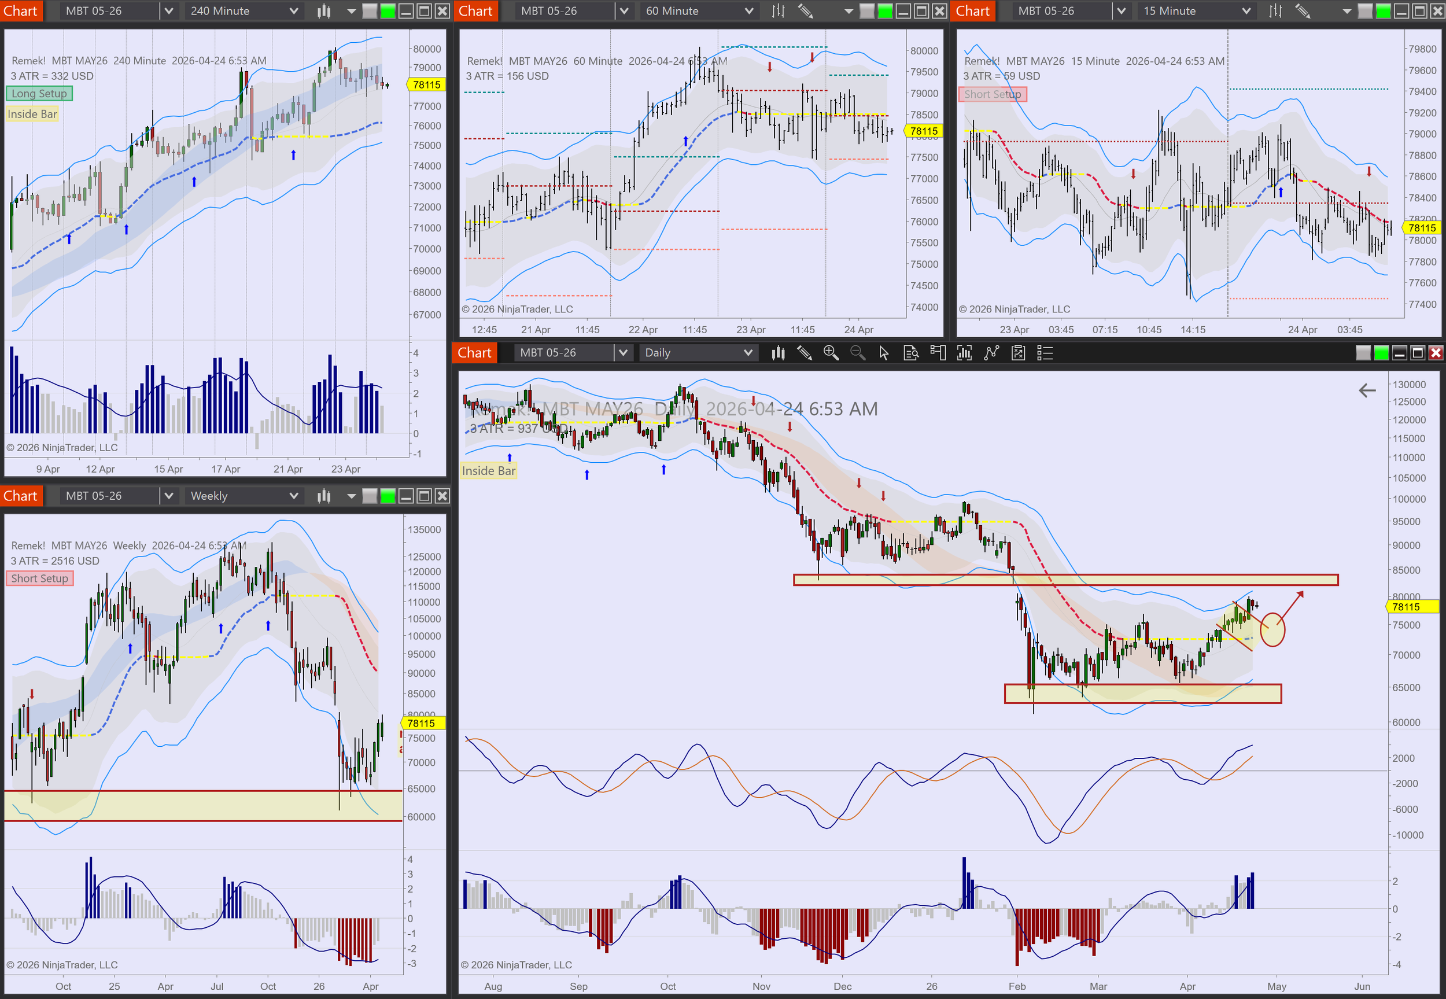The width and height of the screenshot is (1446, 999).
Task: Toggle green link button on 240 Minute chart
Action: coord(388,10)
